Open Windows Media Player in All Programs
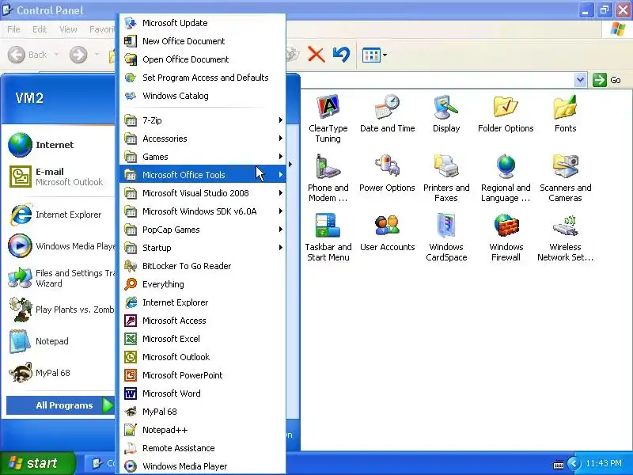This screenshot has height=475, width=633. (203, 466)
